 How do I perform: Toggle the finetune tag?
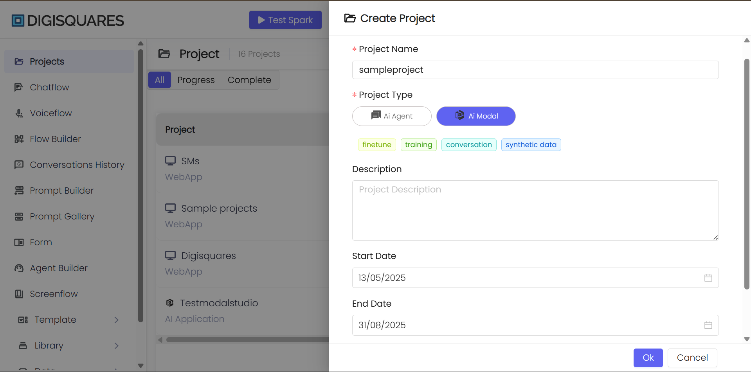[x=377, y=145]
